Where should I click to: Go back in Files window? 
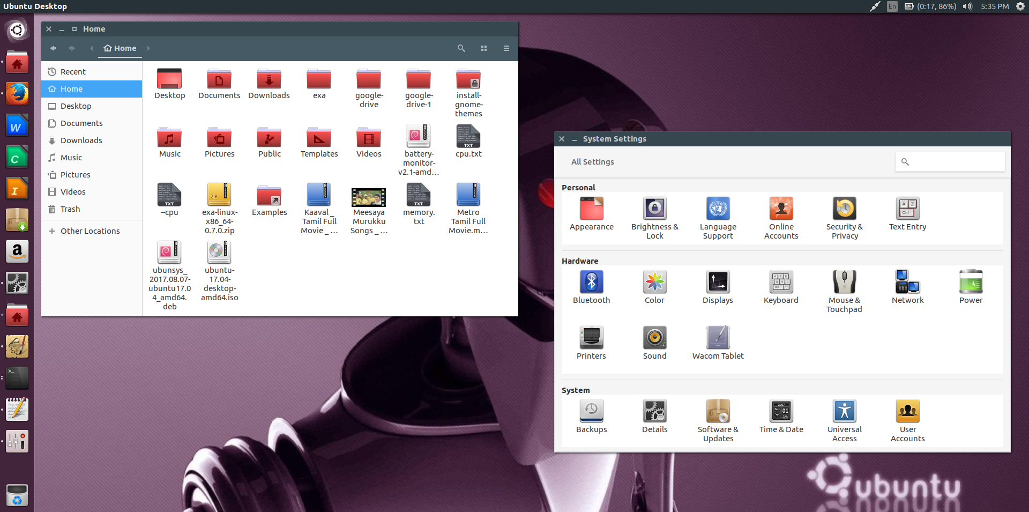53,48
